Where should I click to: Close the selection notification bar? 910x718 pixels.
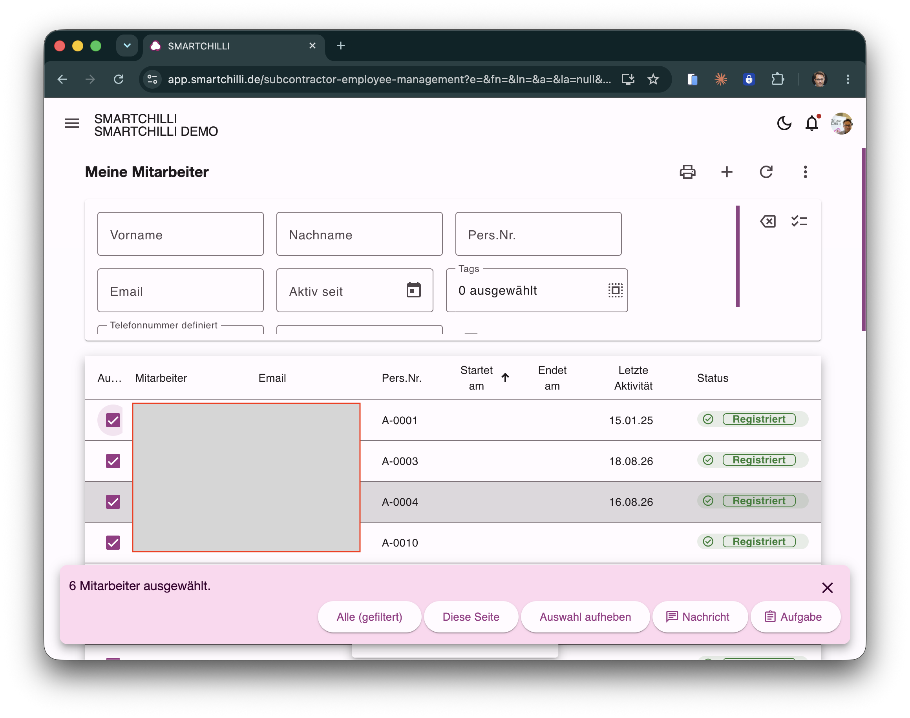tap(827, 587)
